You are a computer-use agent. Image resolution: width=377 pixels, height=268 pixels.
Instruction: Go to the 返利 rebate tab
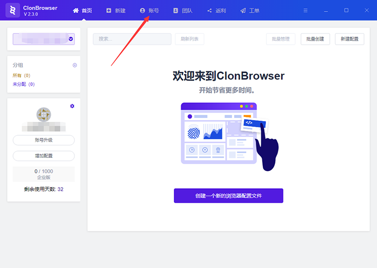tap(216, 10)
